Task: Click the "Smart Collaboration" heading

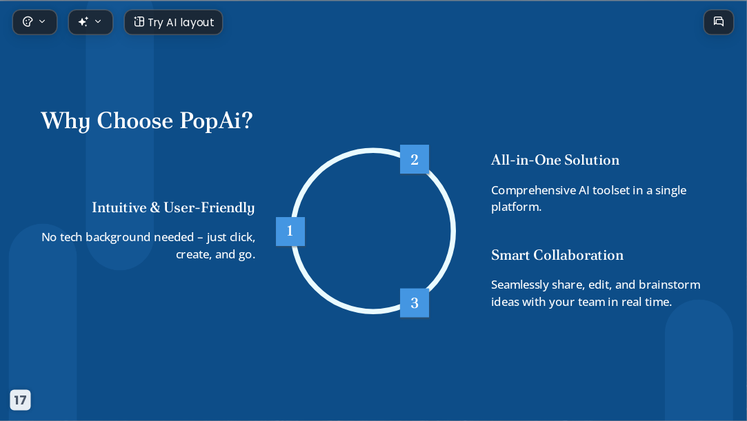Action: pyautogui.click(x=557, y=255)
